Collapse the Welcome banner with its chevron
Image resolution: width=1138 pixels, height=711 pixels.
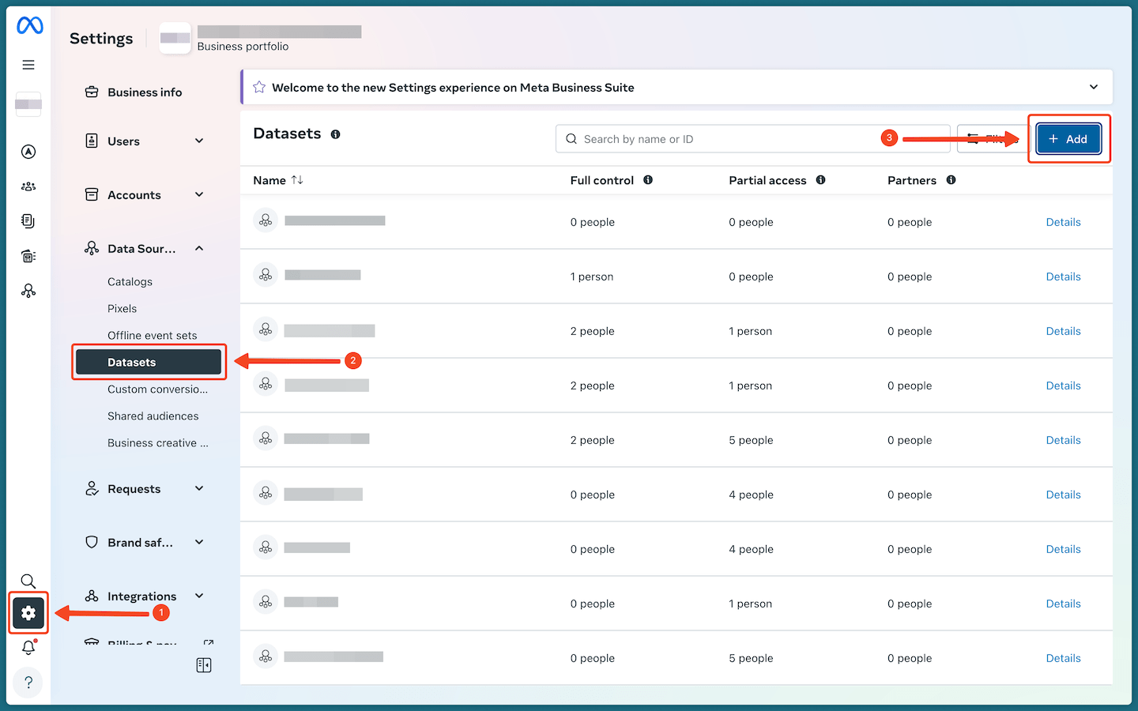click(x=1094, y=87)
